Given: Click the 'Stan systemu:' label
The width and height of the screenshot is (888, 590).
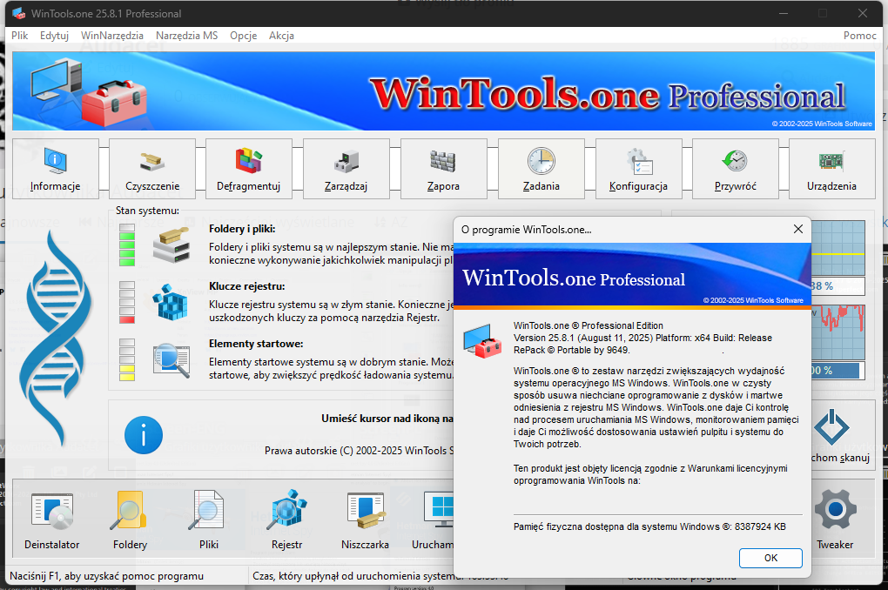Looking at the screenshot, I should click(147, 211).
